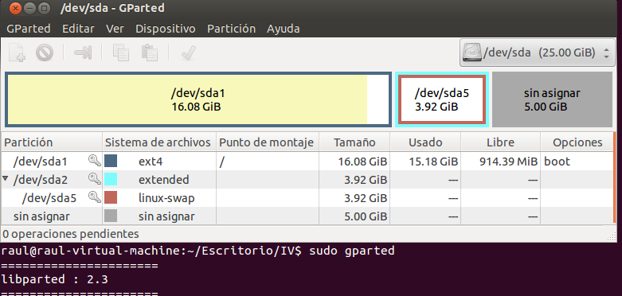Open the Ver menu
Viewport: 622px width, 296px height.
coord(115,29)
